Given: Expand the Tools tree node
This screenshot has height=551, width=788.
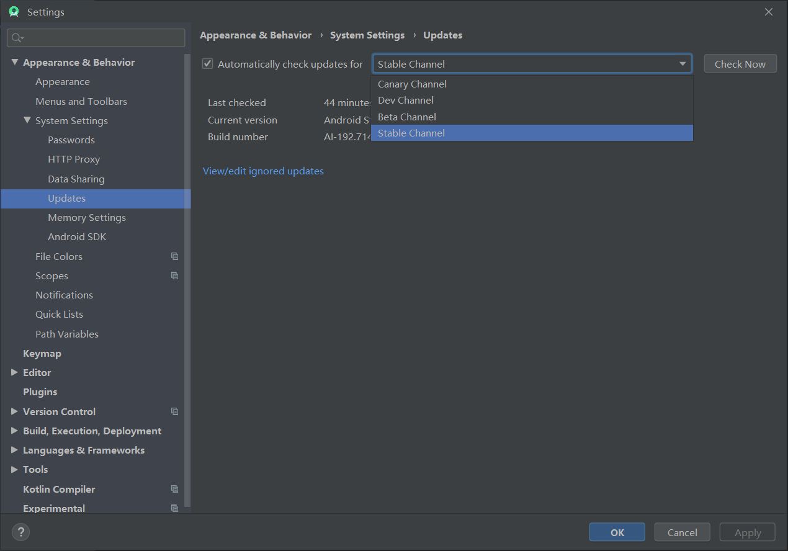Looking at the screenshot, I should click(15, 469).
